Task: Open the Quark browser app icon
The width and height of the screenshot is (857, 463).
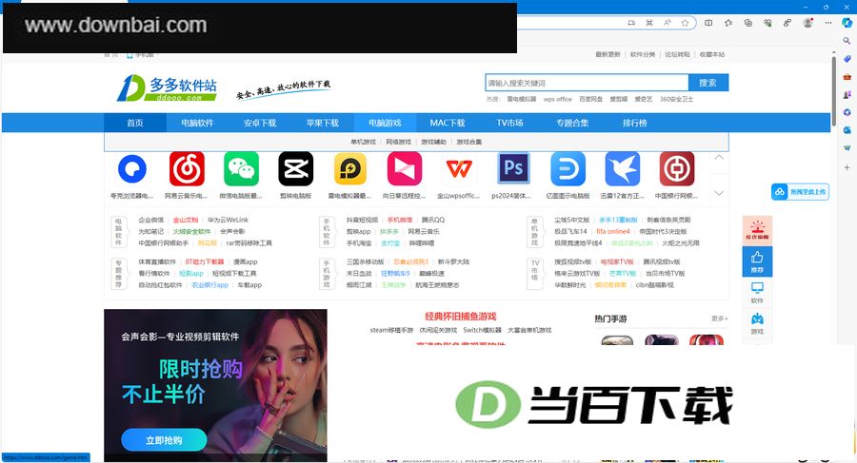Action: (x=131, y=169)
